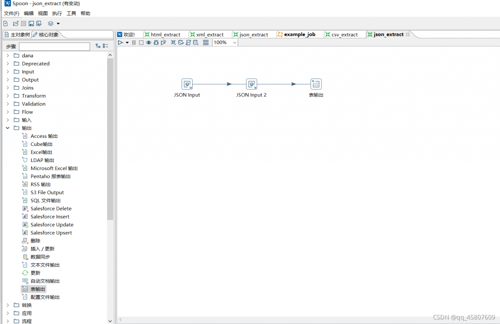Screen dimensions: 500x324
Task: Click the canvas horizontal scroll left arrow
Action: pyautogui.click(x=121, y=320)
